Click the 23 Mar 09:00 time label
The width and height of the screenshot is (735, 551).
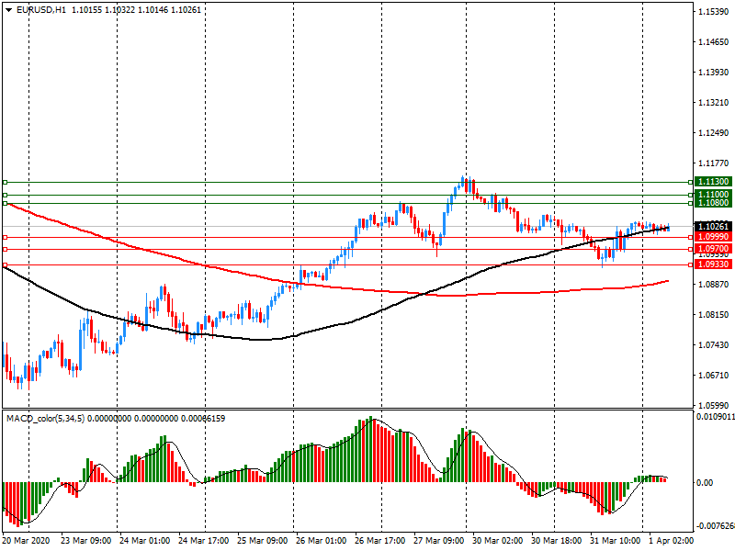pyautogui.click(x=85, y=541)
